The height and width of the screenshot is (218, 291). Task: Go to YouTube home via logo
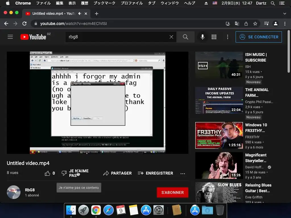[x=33, y=37]
